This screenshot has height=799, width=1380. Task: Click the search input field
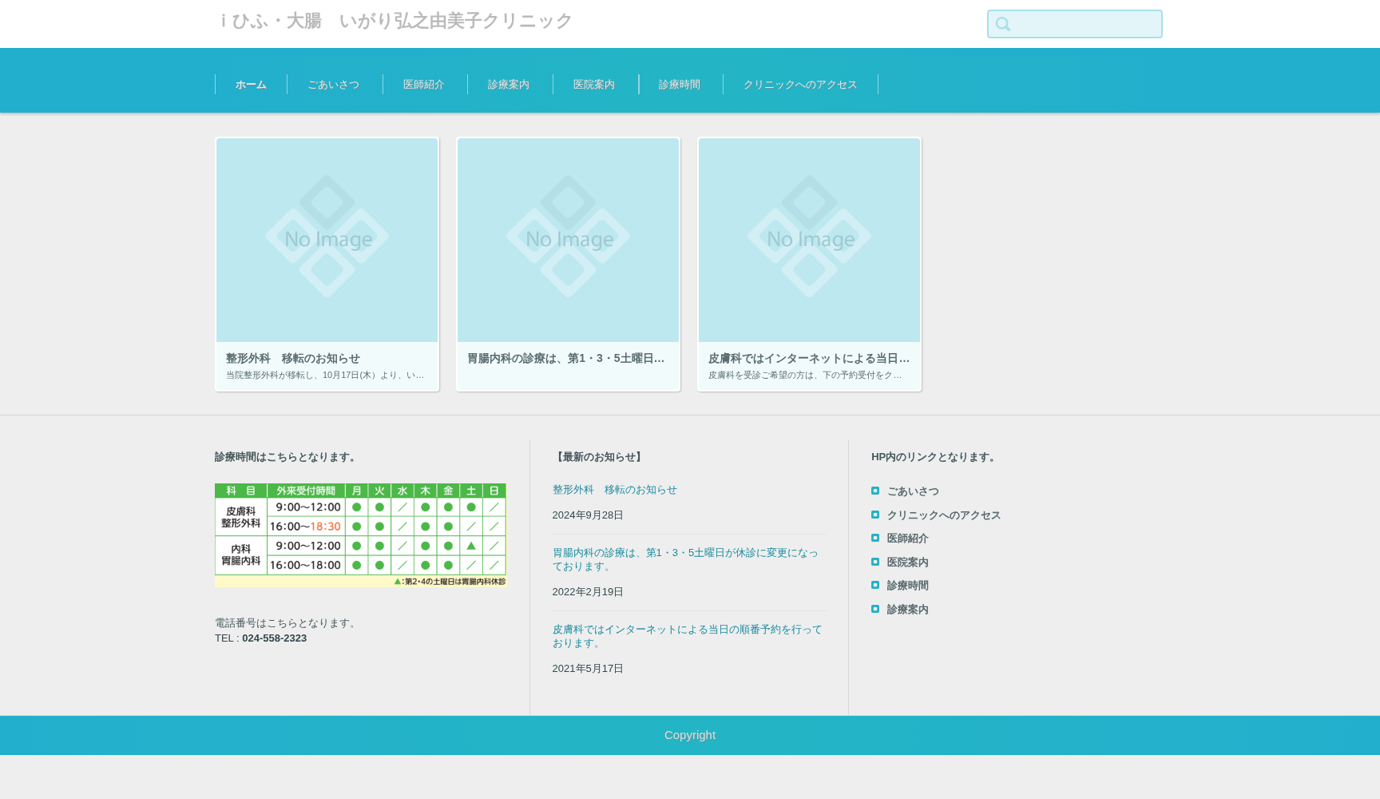click(1085, 25)
